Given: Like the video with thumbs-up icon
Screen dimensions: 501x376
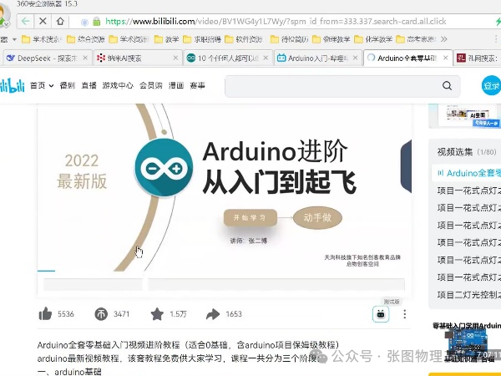Looking at the screenshot, I should 45,314.
